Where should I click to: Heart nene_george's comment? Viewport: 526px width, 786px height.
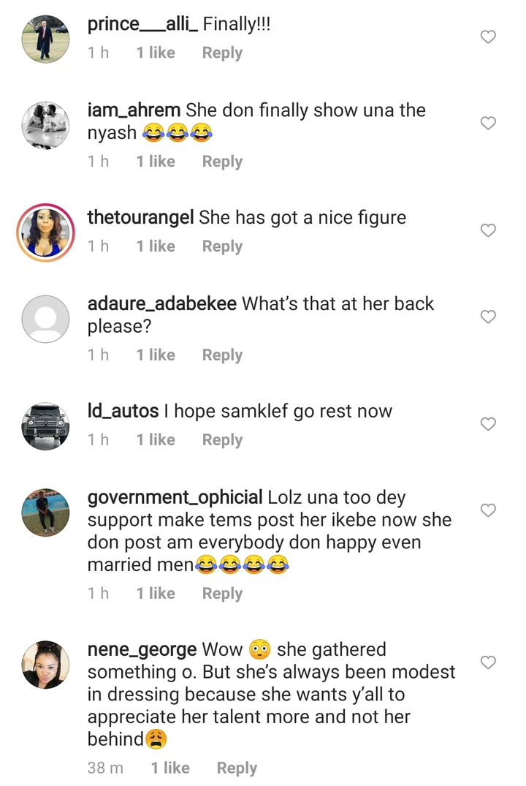pos(488,662)
